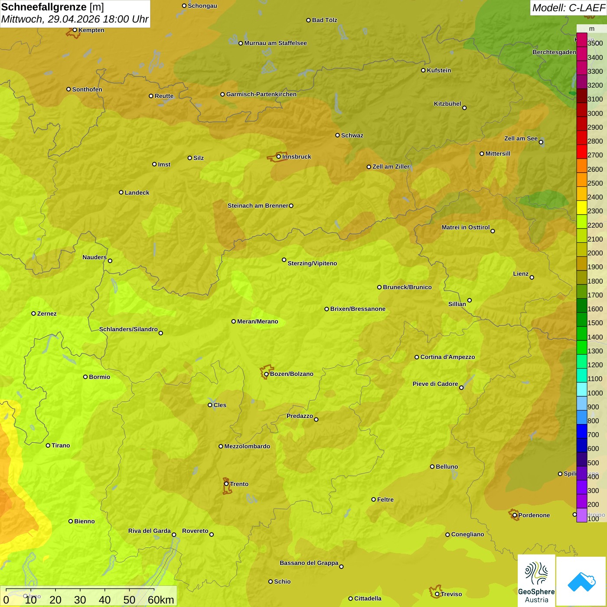The width and height of the screenshot is (607, 607).
Task: Click the Treviso city marker
Action: pos(437,594)
